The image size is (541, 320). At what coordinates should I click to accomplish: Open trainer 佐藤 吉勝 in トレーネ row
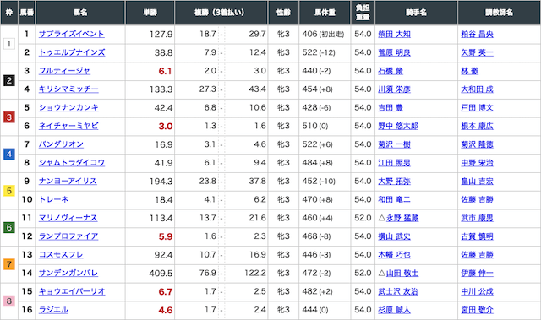click(x=477, y=199)
